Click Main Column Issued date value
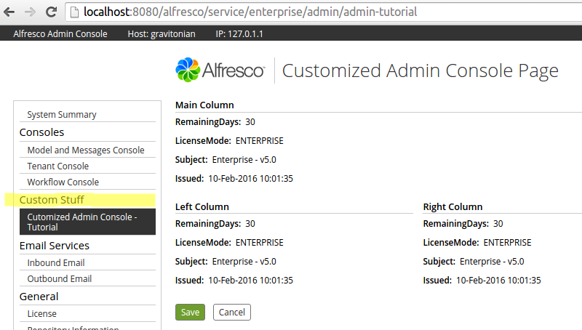582x330 pixels. pos(250,179)
